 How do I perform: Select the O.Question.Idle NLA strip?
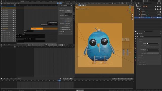click(49, 25)
